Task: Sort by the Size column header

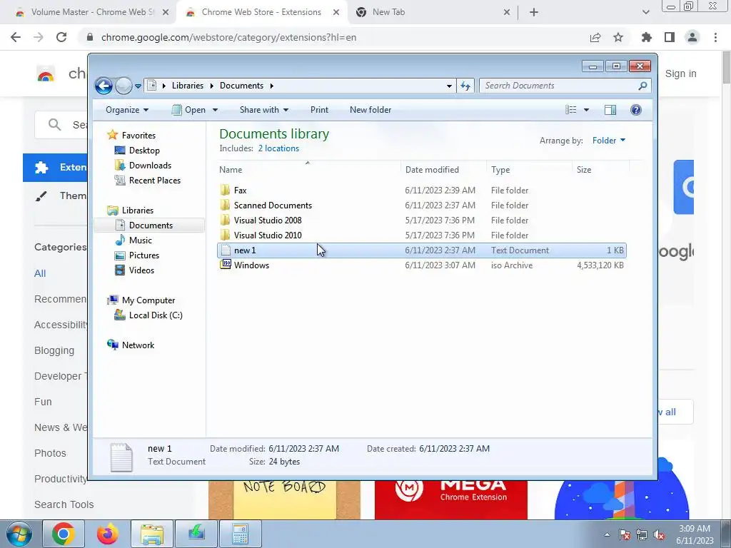Action: coord(600,170)
